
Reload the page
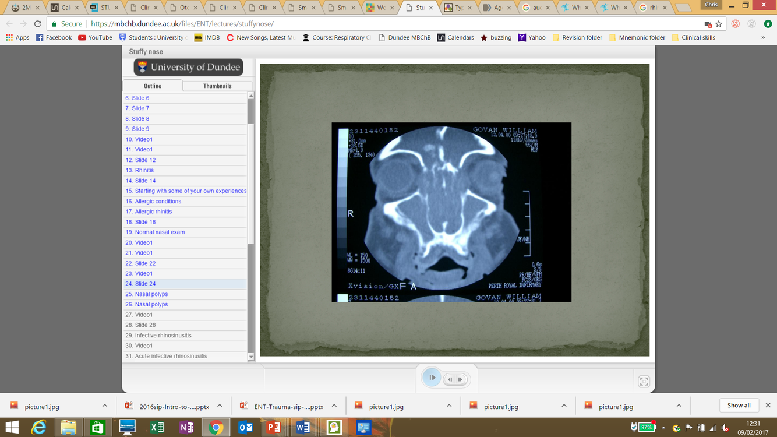[x=38, y=24]
